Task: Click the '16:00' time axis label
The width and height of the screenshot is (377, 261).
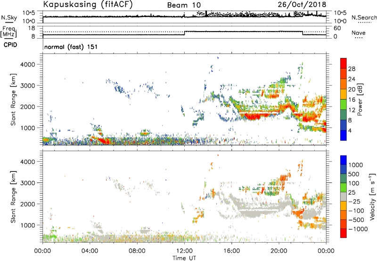Action: [x=231, y=251]
